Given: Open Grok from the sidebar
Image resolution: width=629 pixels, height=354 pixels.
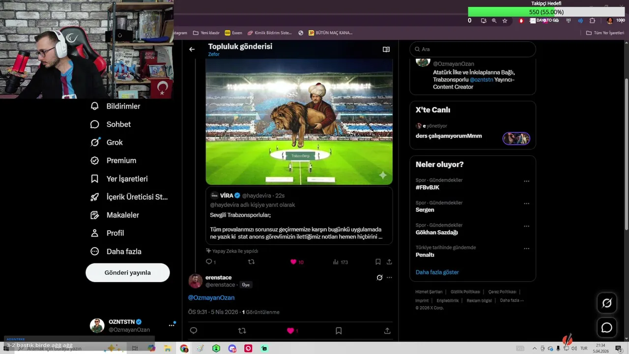Looking at the screenshot, I should point(107,142).
